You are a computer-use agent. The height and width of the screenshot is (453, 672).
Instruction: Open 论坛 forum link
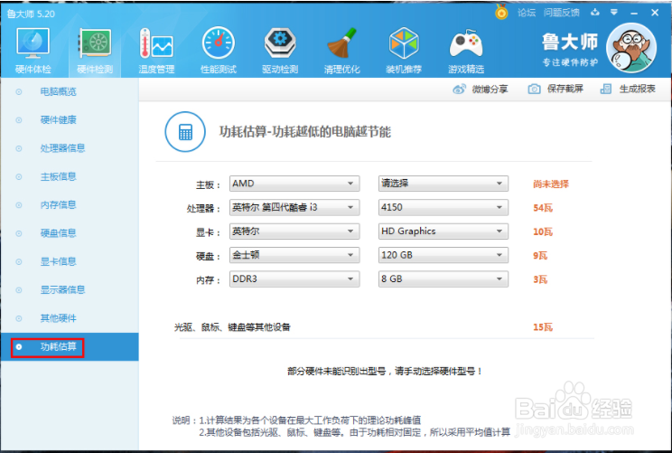coord(527,13)
